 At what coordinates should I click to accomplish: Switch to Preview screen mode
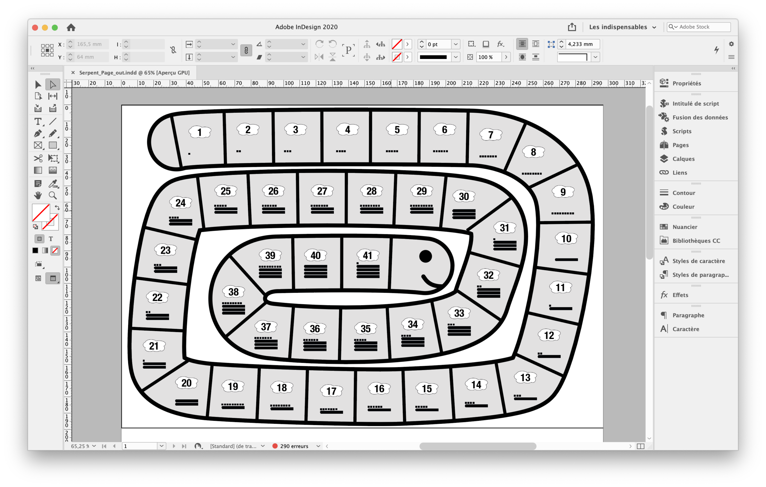(52, 278)
